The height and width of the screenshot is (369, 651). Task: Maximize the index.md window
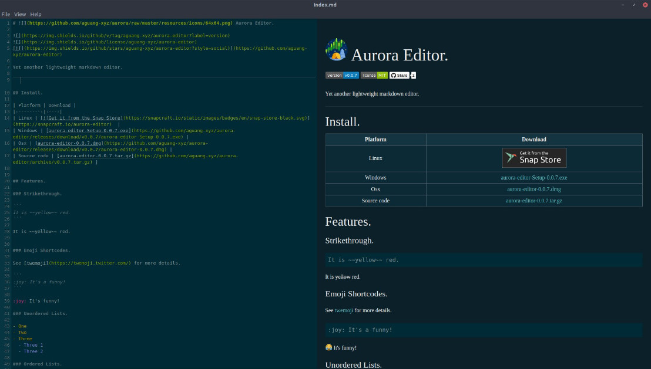pyautogui.click(x=634, y=5)
